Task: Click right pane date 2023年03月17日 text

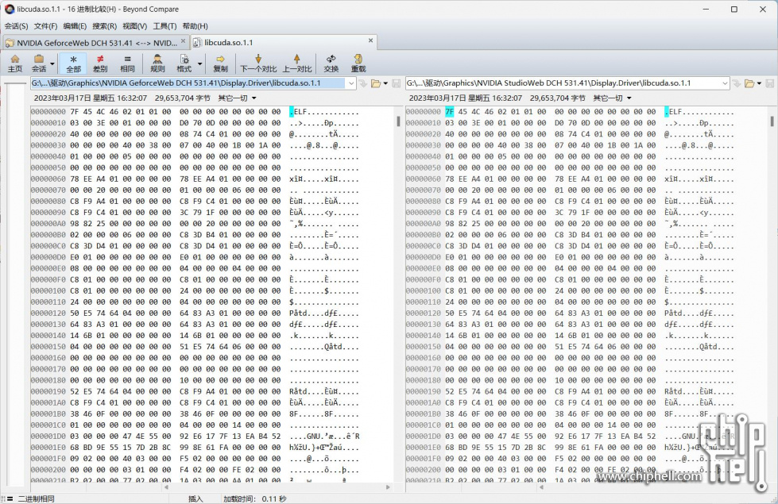Action: pyautogui.click(x=437, y=98)
